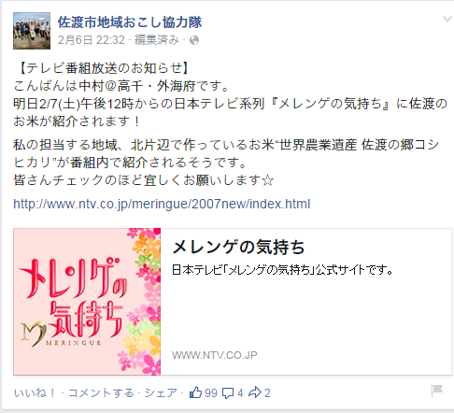The width and height of the screenshot is (454, 413).
Task: Click the share arrow icon
Action: 255,392
